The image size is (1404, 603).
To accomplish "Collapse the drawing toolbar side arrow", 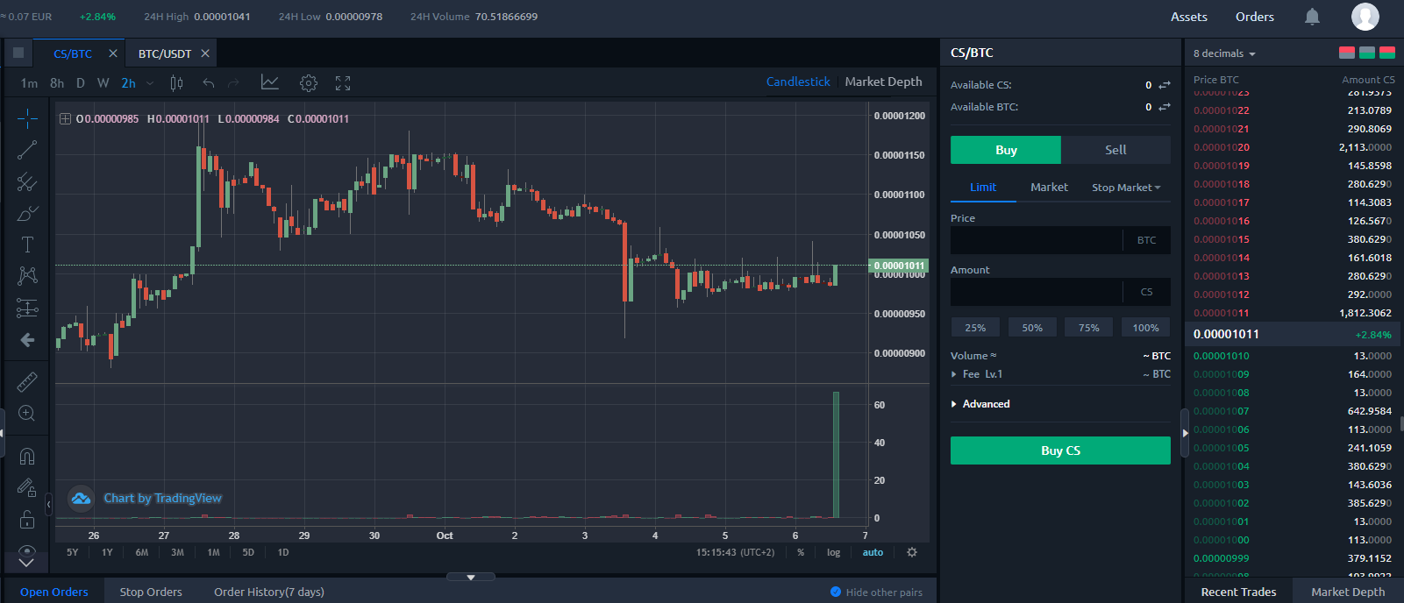I will [x=48, y=504].
